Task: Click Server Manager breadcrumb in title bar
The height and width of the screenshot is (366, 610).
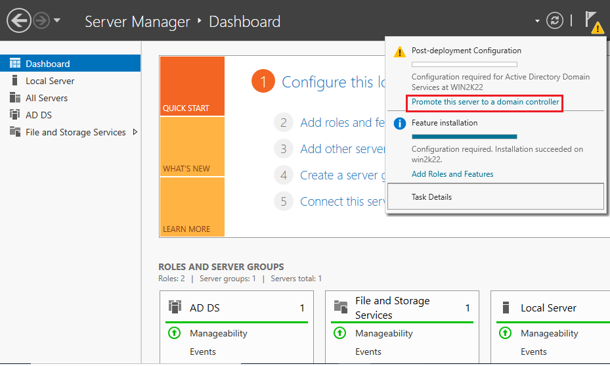Action: pyautogui.click(x=137, y=22)
